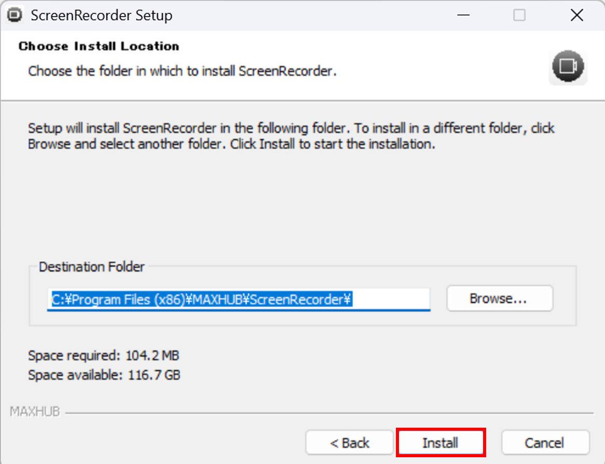The image size is (605, 464).
Task: Go to previous step with Back
Action: coord(350,443)
